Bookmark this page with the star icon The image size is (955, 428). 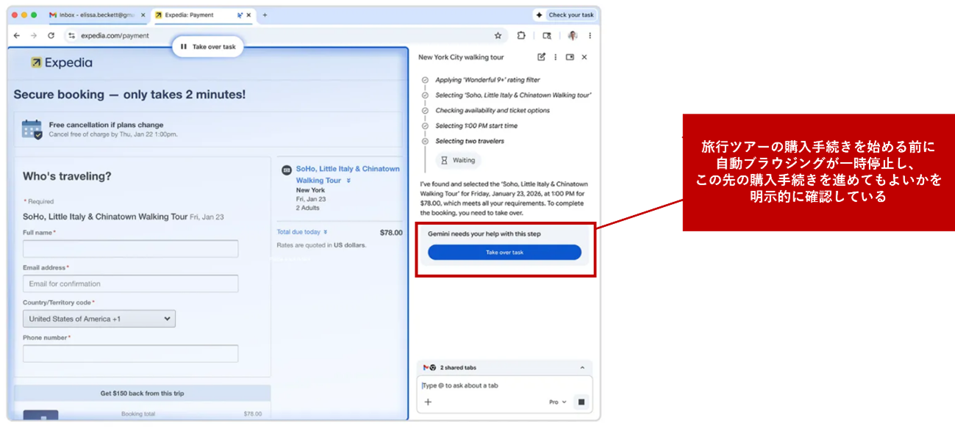click(x=498, y=35)
